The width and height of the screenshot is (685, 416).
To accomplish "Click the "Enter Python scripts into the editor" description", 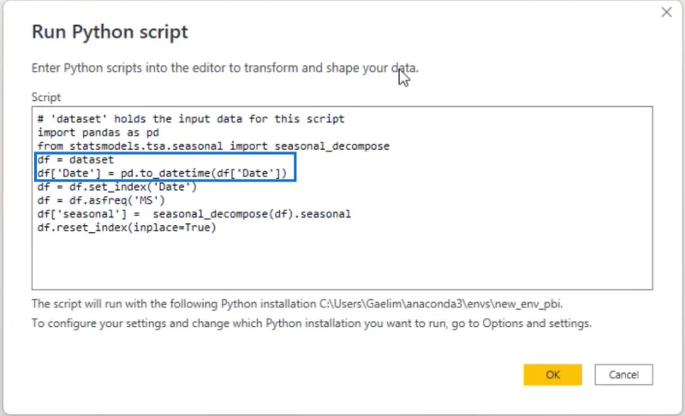I will click(x=225, y=68).
